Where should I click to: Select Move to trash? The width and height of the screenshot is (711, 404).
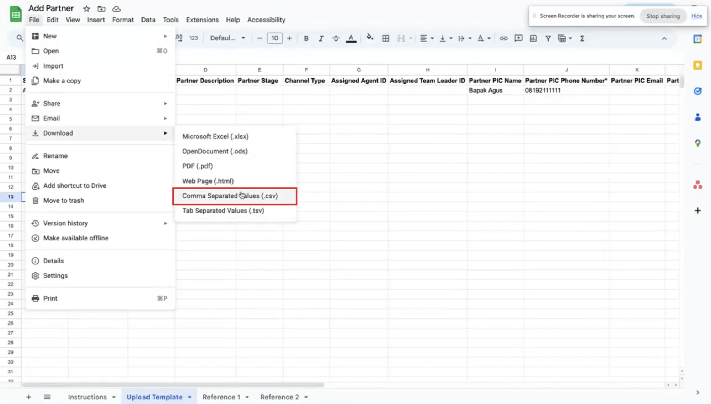100,201
